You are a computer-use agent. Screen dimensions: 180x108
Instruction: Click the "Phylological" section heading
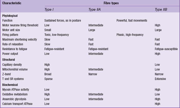(x=10, y=16)
